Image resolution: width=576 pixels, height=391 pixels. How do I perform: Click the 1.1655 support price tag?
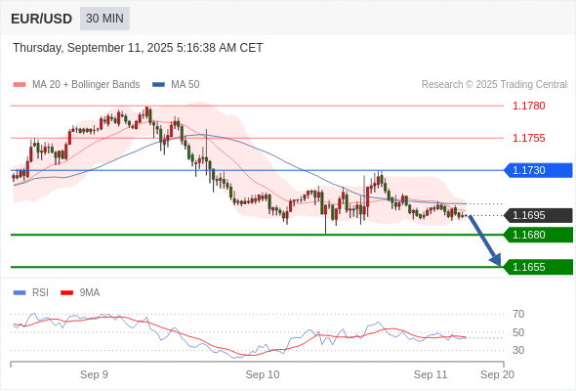pyautogui.click(x=539, y=267)
